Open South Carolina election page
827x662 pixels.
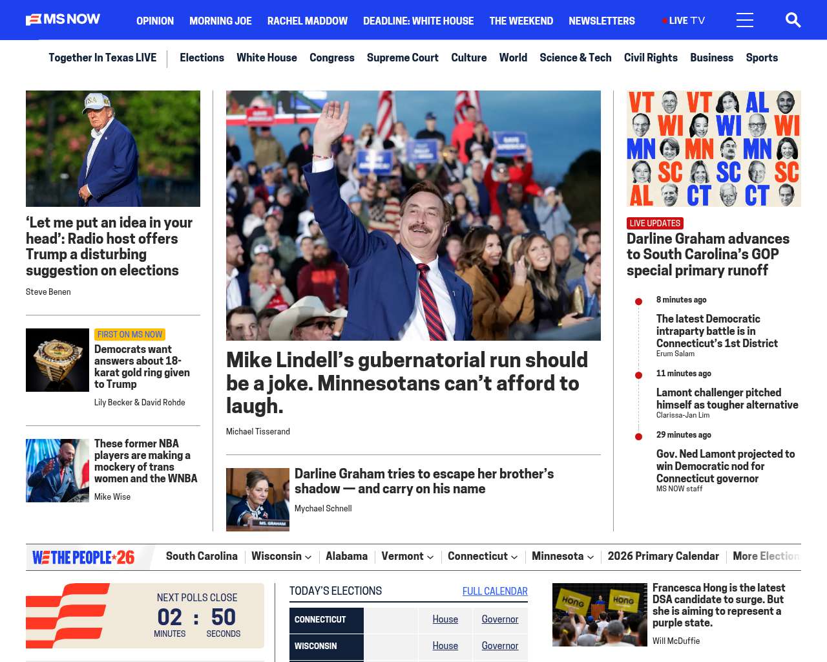coord(202,557)
